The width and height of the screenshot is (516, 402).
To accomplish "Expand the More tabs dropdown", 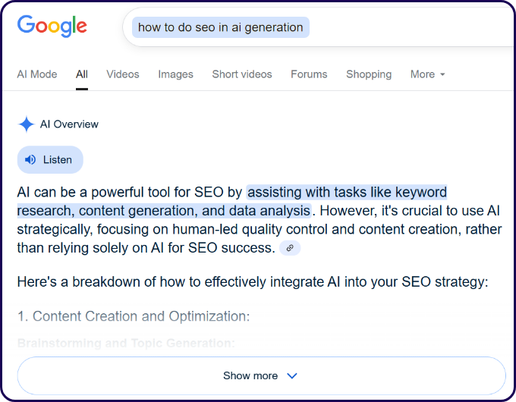I will (427, 74).
